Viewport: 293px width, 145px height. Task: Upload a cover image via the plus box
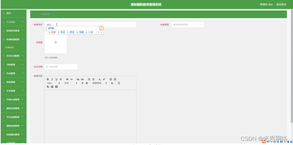click(x=55, y=42)
